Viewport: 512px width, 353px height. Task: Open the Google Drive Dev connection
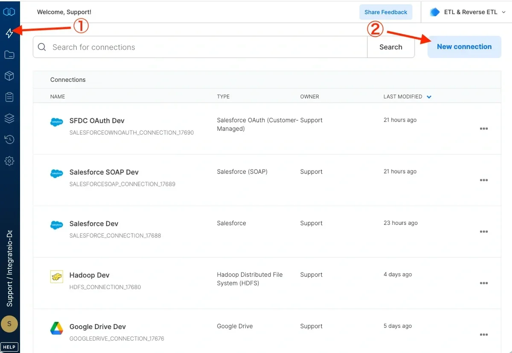97,327
